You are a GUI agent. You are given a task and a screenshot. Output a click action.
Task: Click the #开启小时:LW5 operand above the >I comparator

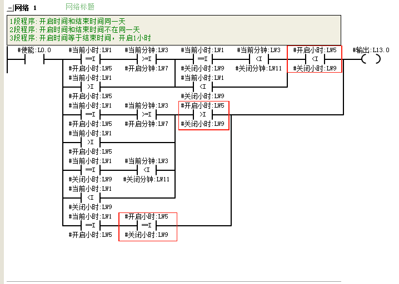pos(202,105)
